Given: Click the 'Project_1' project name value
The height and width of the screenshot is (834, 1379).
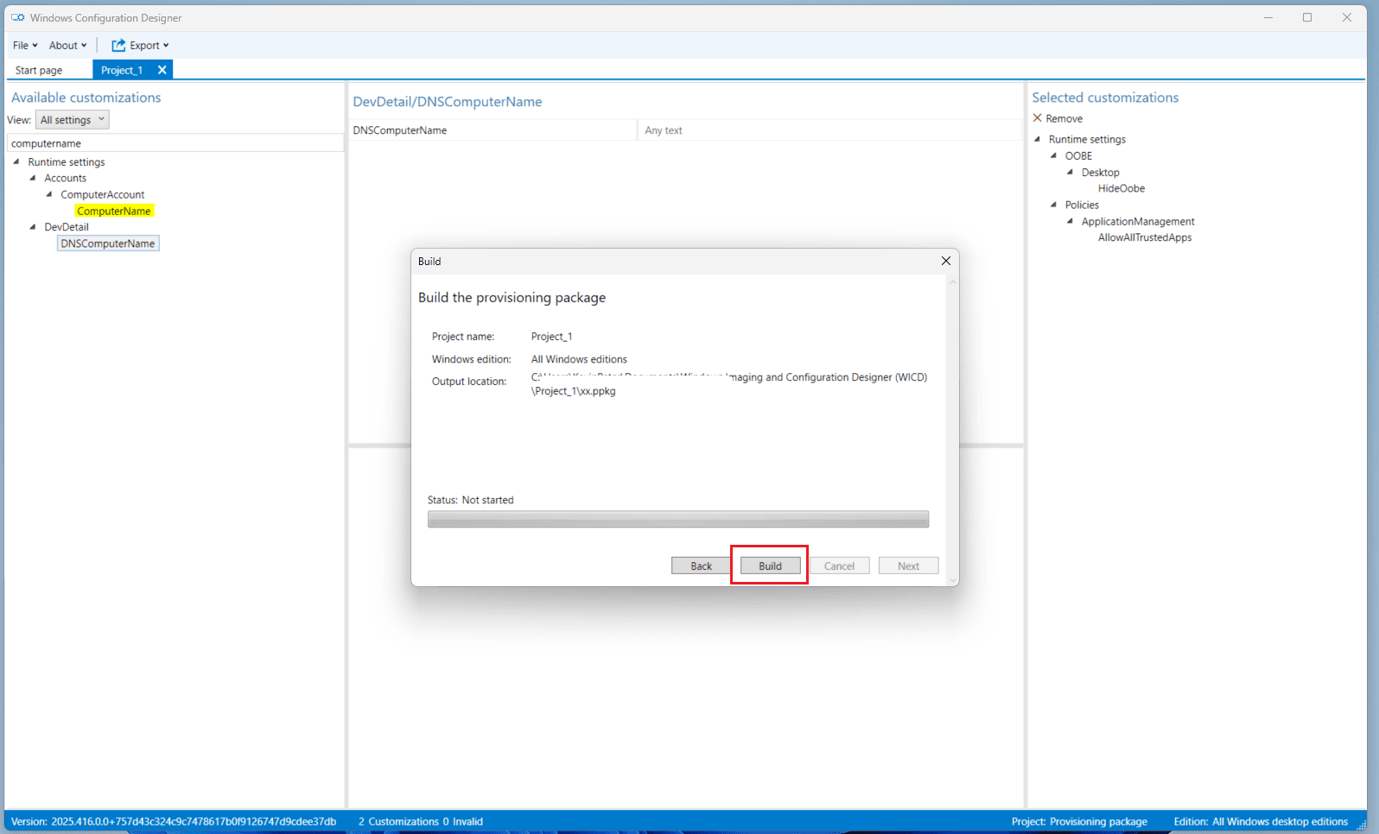Looking at the screenshot, I should [x=551, y=337].
